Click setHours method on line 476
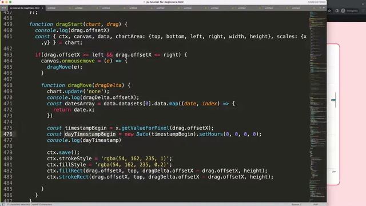The height and width of the screenshot is (206, 366). pyautogui.click(x=211, y=134)
